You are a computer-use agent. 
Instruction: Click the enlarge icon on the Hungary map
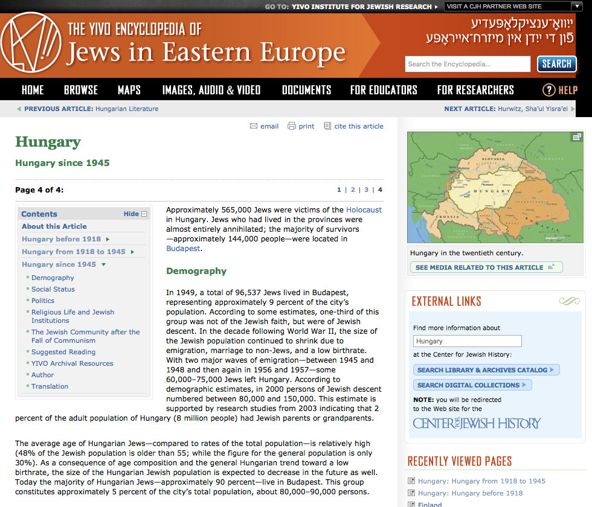576,138
